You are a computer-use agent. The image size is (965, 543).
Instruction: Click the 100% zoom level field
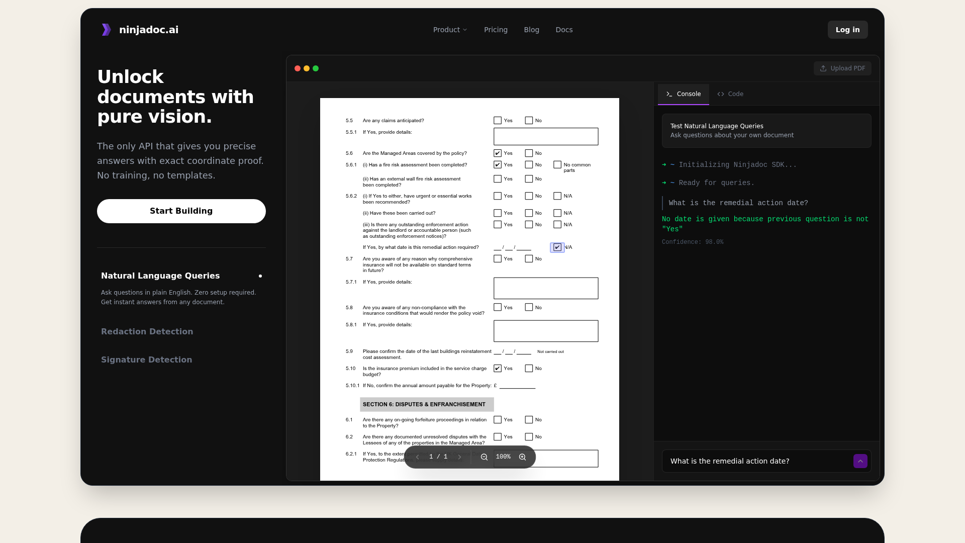503,457
